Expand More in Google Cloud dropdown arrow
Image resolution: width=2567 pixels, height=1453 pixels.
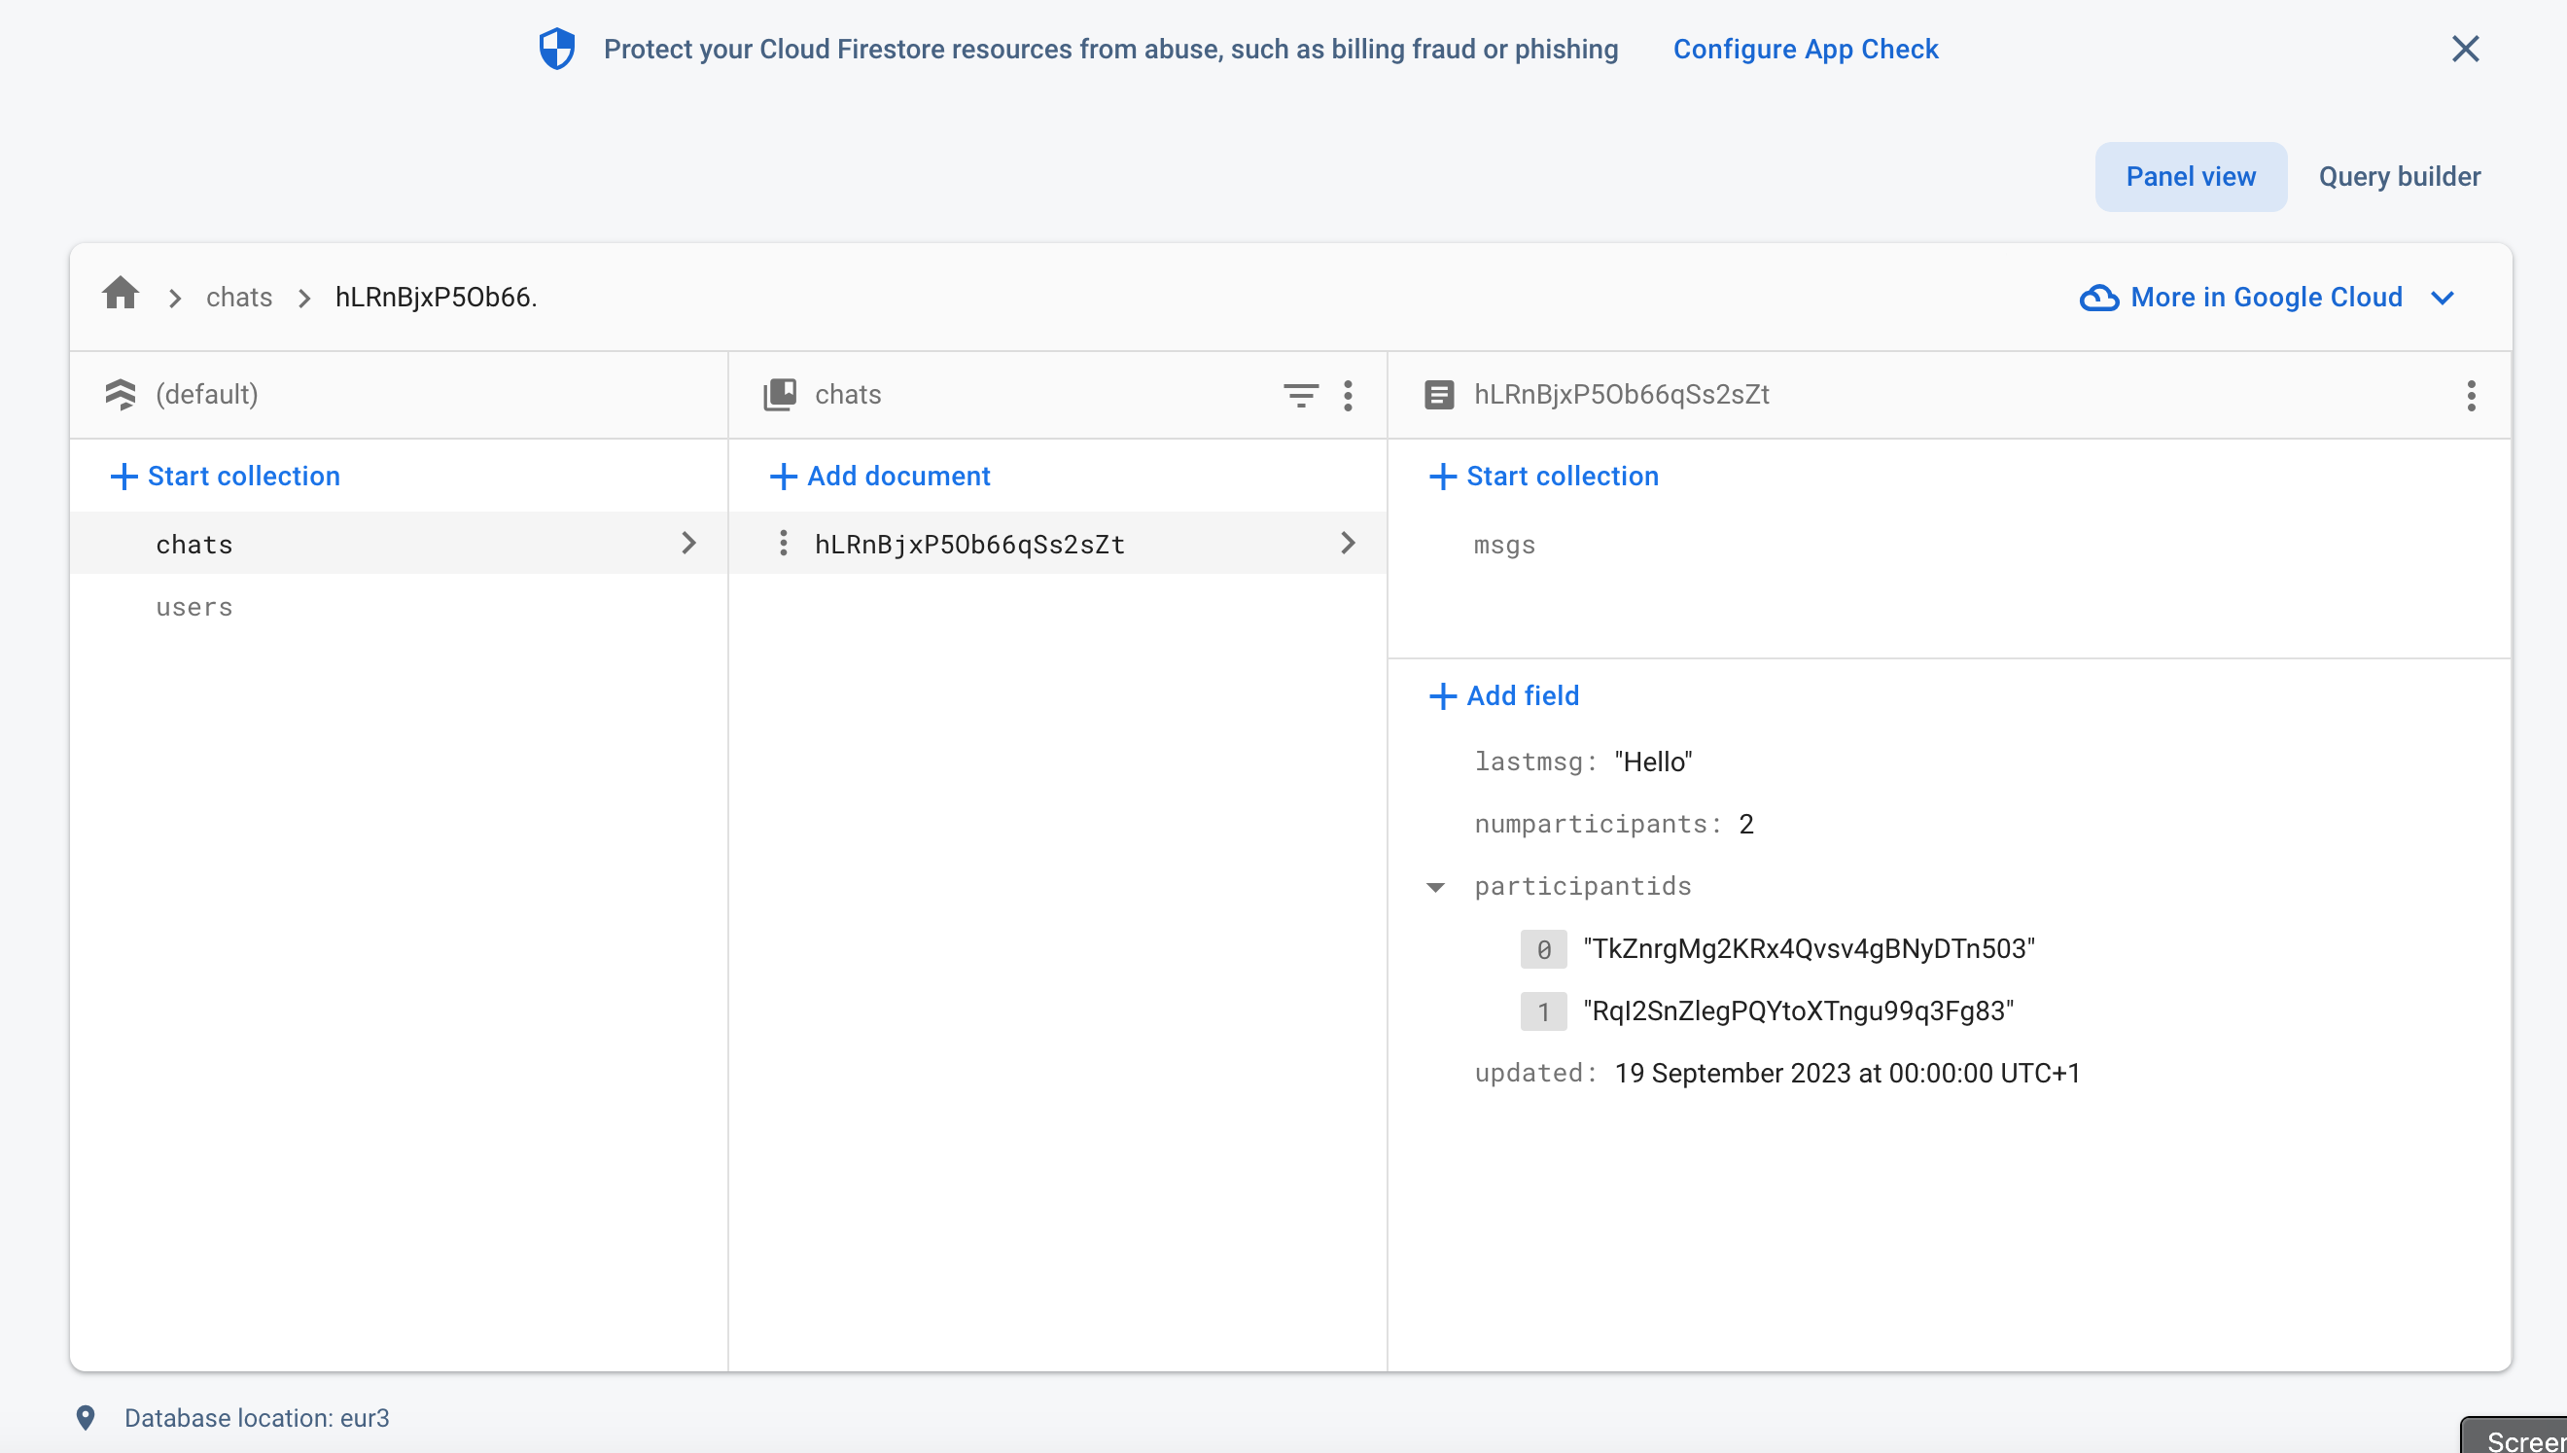[2443, 298]
